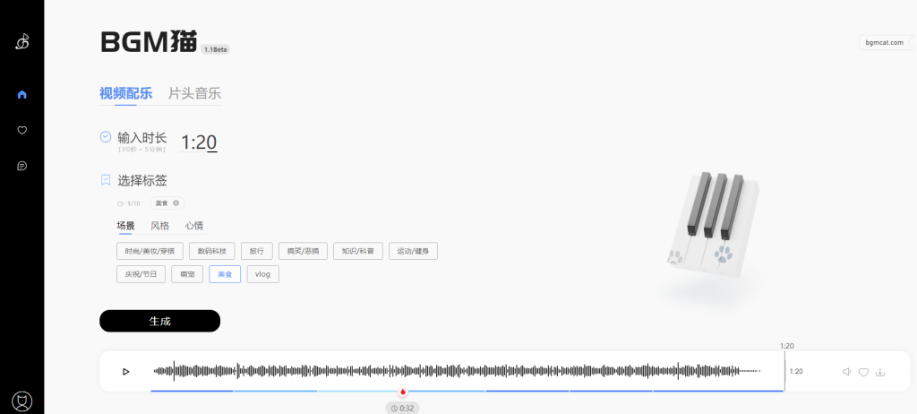Toggle the 搞笑/恶搞 tag
The height and width of the screenshot is (414, 917).
pyautogui.click(x=303, y=251)
